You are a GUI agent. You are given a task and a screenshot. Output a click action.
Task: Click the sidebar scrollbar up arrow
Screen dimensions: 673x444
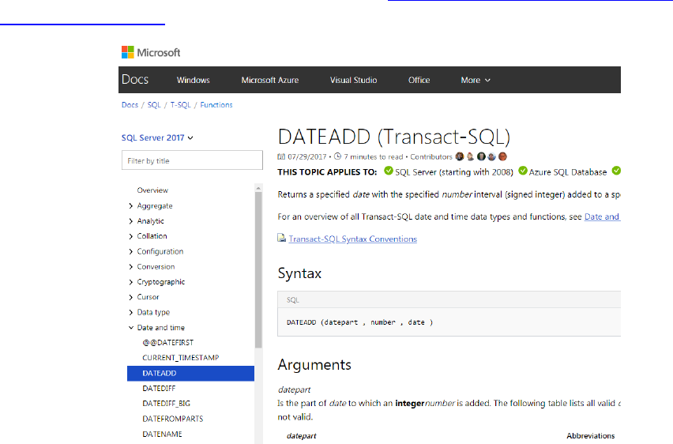pos(258,188)
